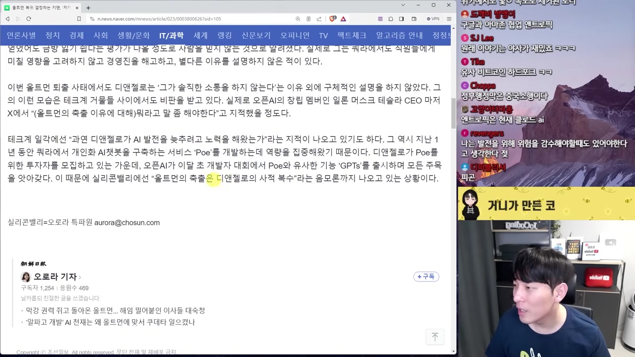Expand reporter page via chevron arrow
Viewport: 635px width, 357px height.
coord(80,277)
